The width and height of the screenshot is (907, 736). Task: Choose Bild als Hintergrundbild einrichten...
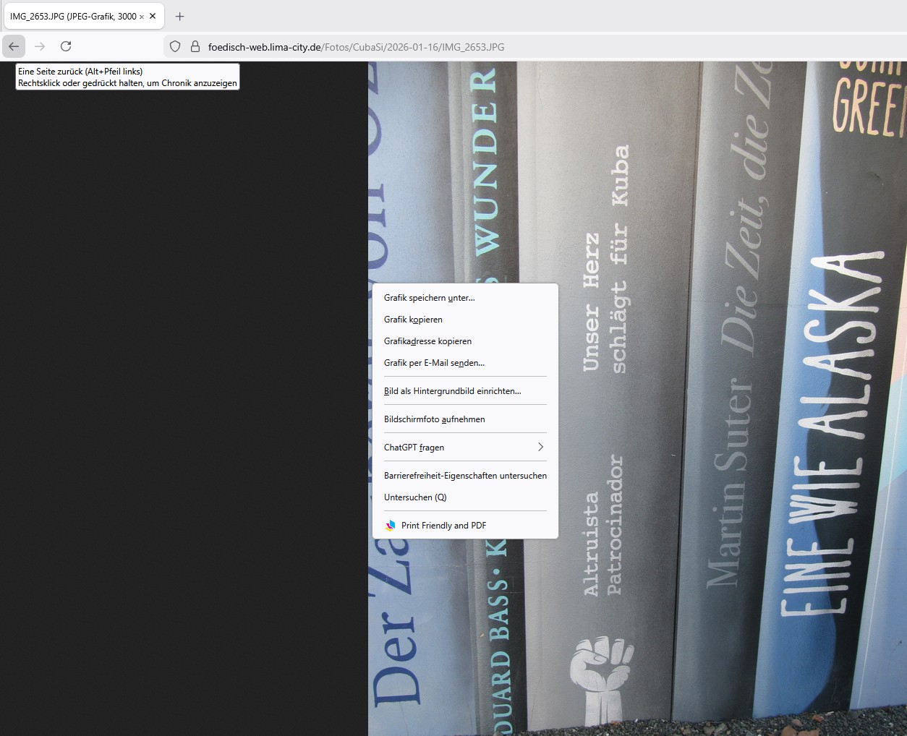(x=452, y=391)
